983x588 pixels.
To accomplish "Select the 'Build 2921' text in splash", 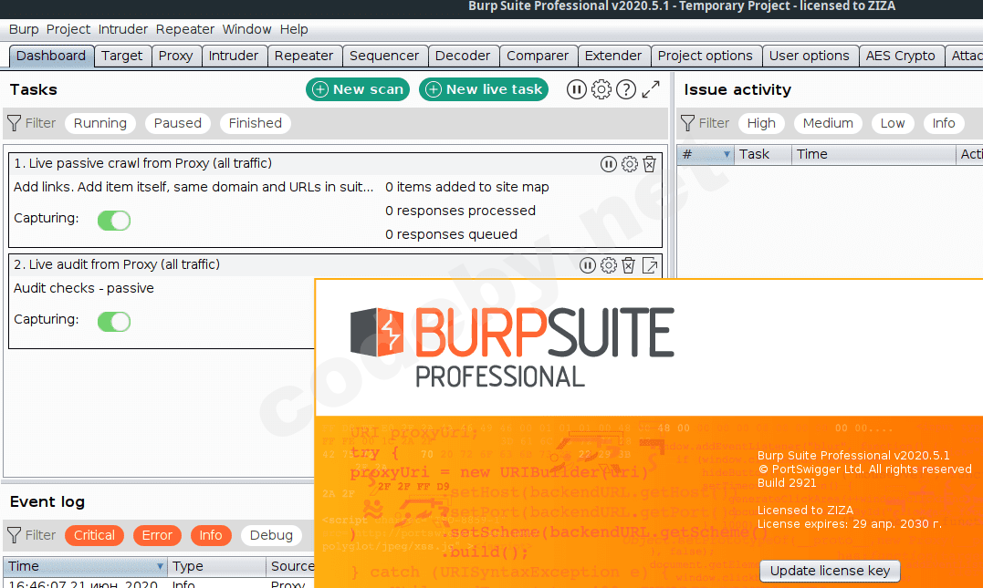I will pos(787,483).
